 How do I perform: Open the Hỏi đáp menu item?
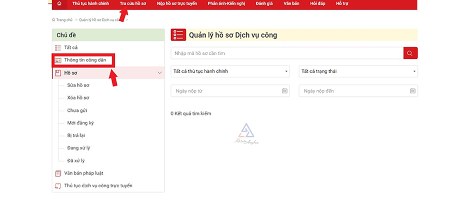click(x=318, y=4)
